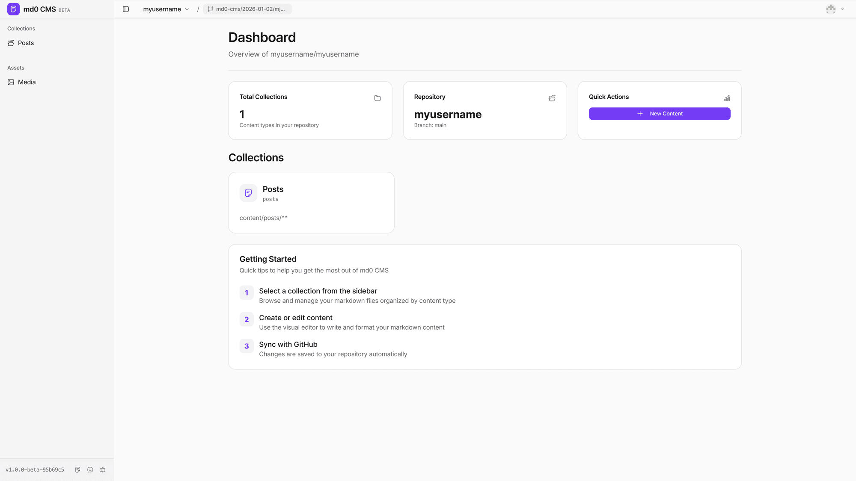Click the md0 CMS purple logo icon
This screenshot has height=481, width=856.
coord(13,9)
